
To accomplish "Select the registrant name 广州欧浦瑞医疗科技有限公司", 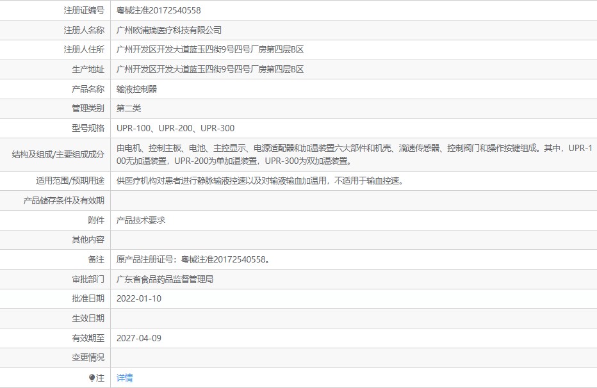I will click(x=169, y=30).
